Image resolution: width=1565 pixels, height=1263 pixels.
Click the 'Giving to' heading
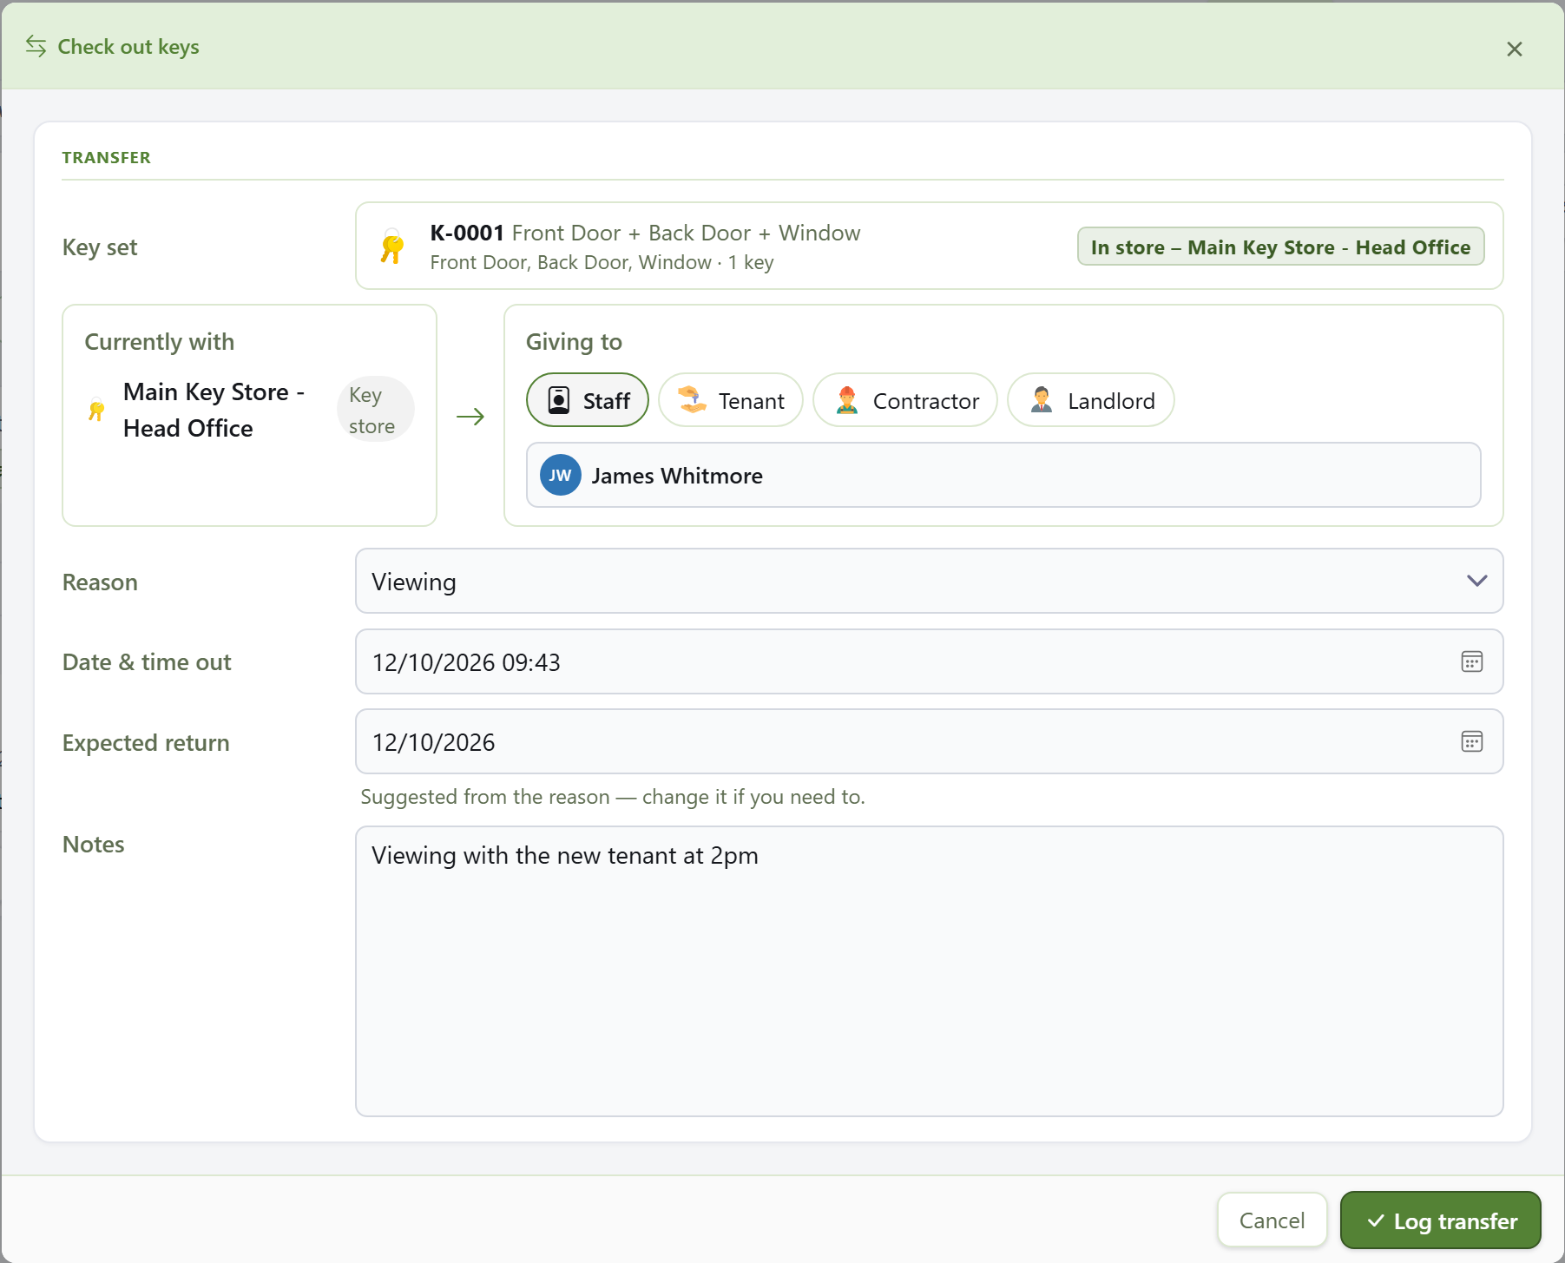point(574,342)
